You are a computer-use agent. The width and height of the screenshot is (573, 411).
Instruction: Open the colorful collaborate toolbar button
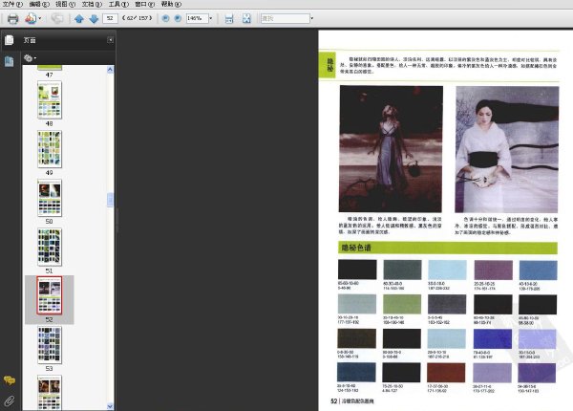[x=32, y=18]
